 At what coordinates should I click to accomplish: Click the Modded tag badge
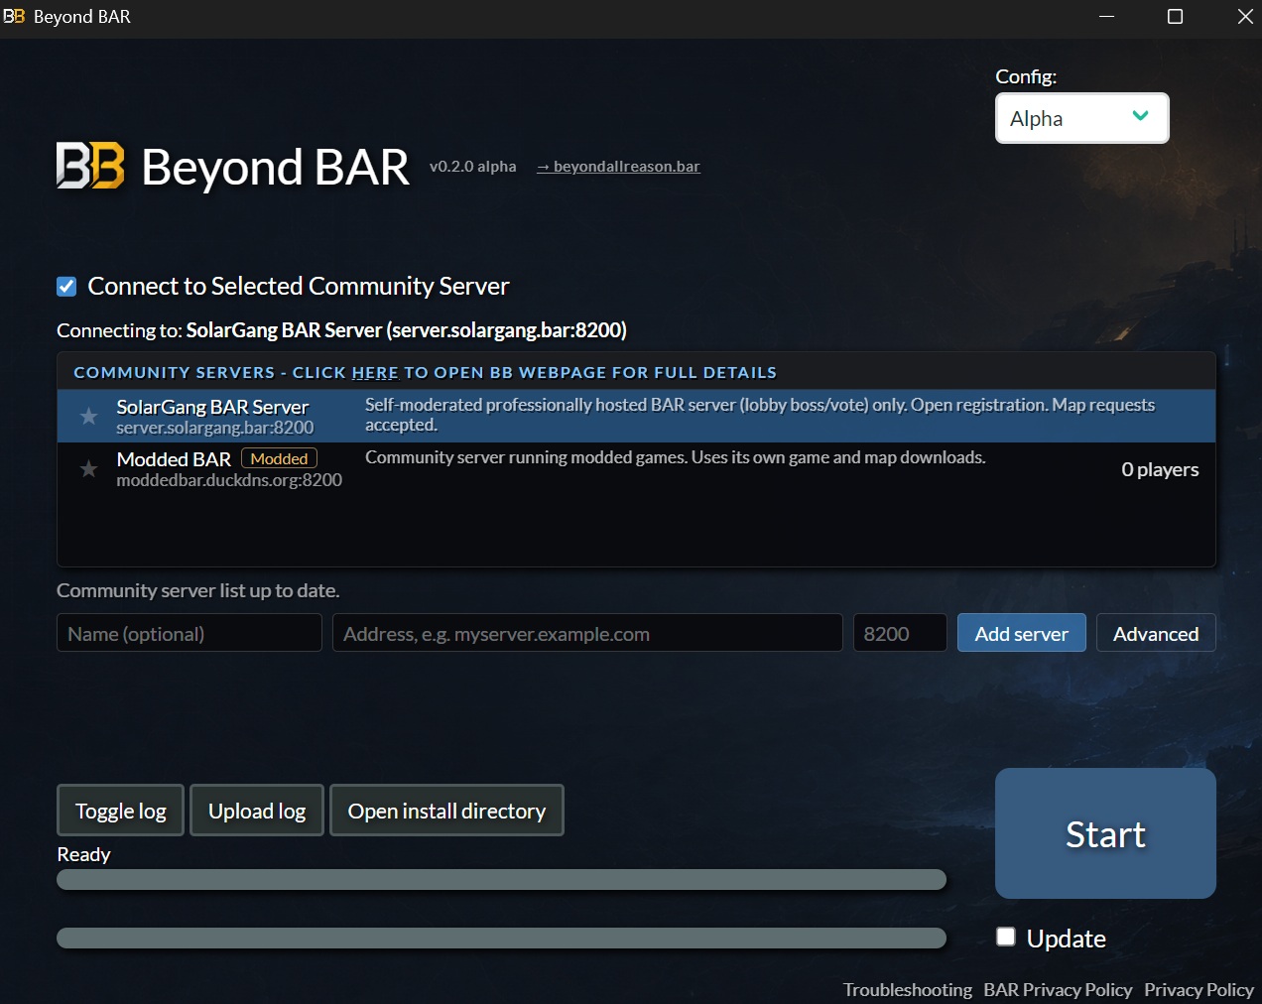tap(279, 458)
